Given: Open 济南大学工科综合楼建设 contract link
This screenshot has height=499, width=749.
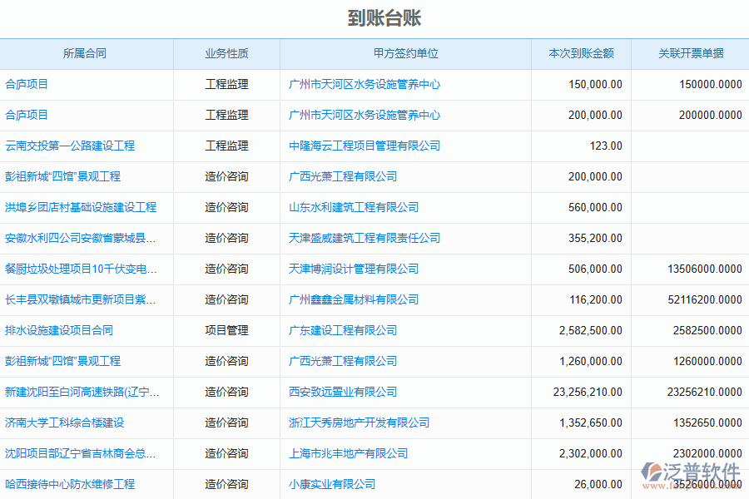Looking at the screenshot, I should coord(64,422).
